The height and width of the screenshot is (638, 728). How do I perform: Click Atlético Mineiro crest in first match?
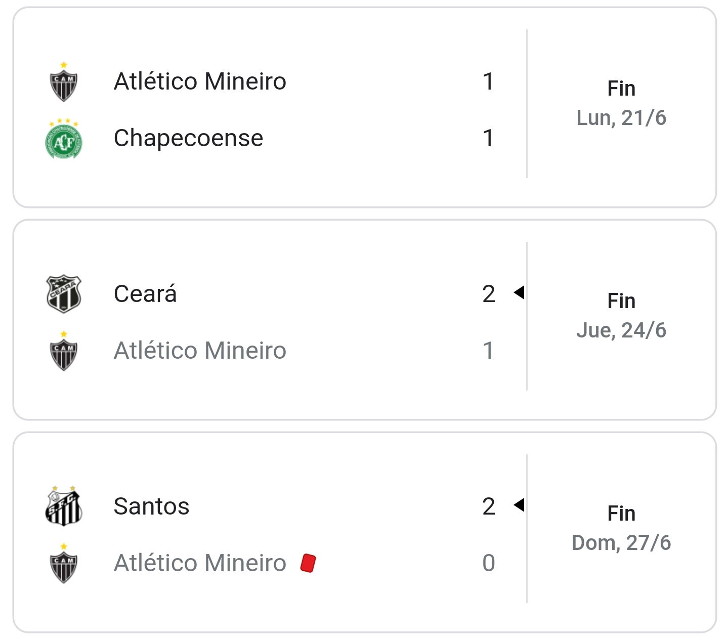point(64,82)
